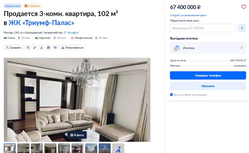Expand the Ипотека mortgage section
This screenshot has width=249, height=153.
coord(208,48)
